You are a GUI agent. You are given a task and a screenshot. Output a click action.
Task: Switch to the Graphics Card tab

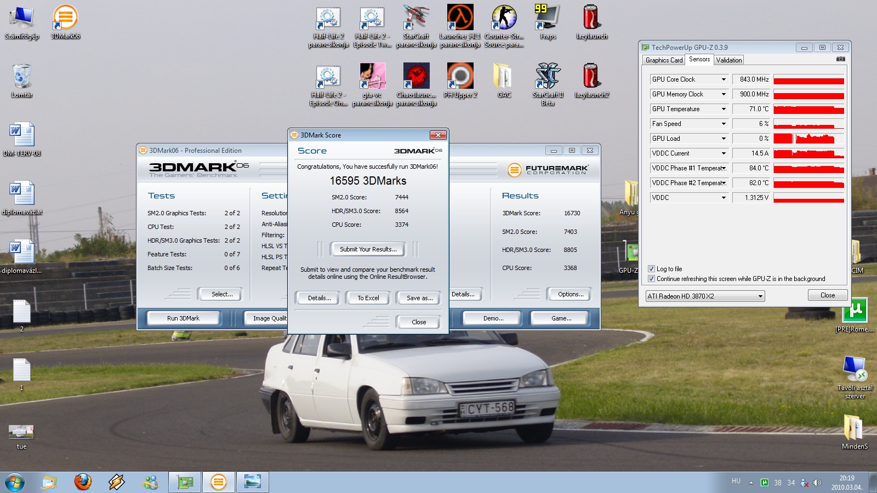pyautogui.click(x=664, y=60)
